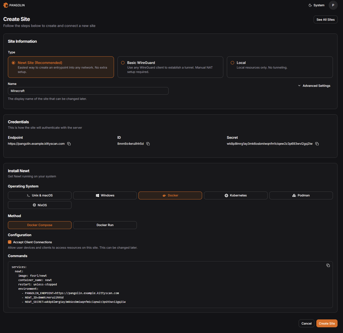Select Windows as the operating system
The image size is (343, 333).
coord(105,195)
